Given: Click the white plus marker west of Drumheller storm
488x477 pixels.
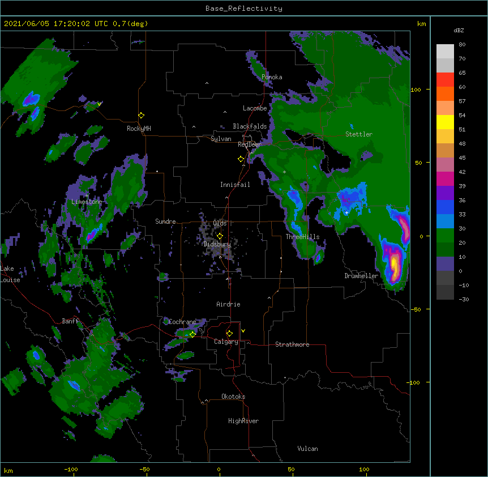Looking at the screenshot, I should coord(346,213).
